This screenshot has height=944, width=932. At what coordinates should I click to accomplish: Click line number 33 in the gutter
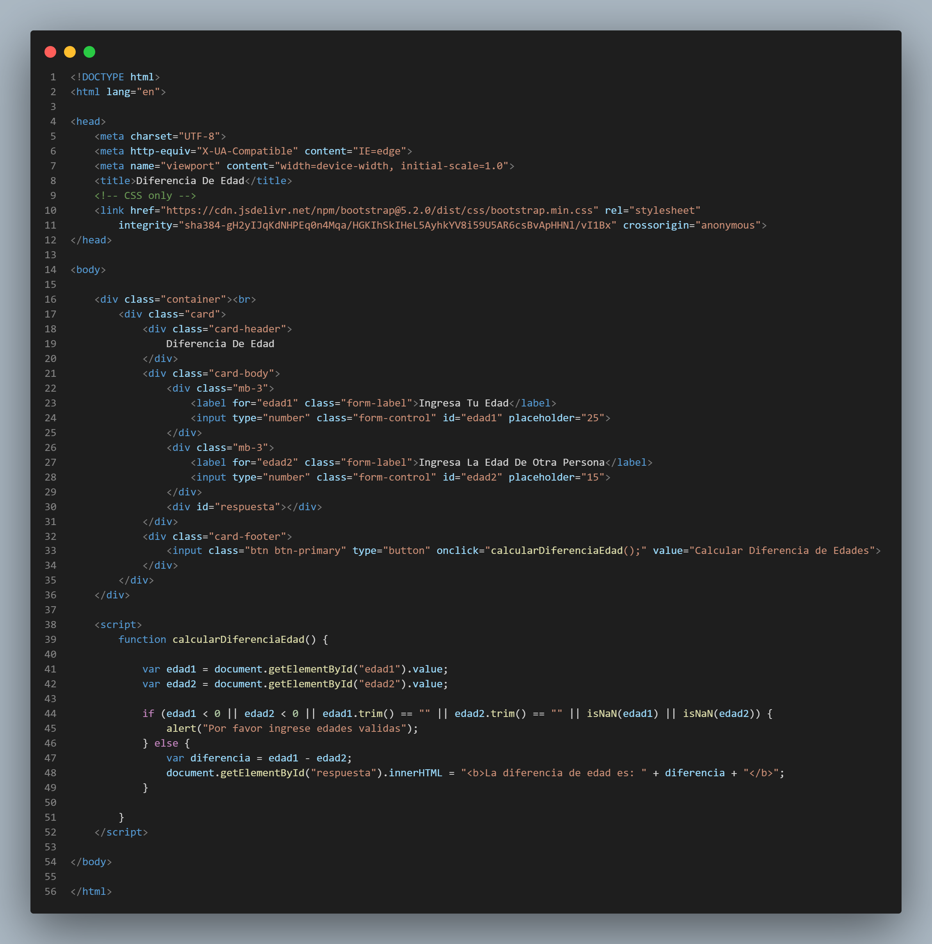point(50,551)
